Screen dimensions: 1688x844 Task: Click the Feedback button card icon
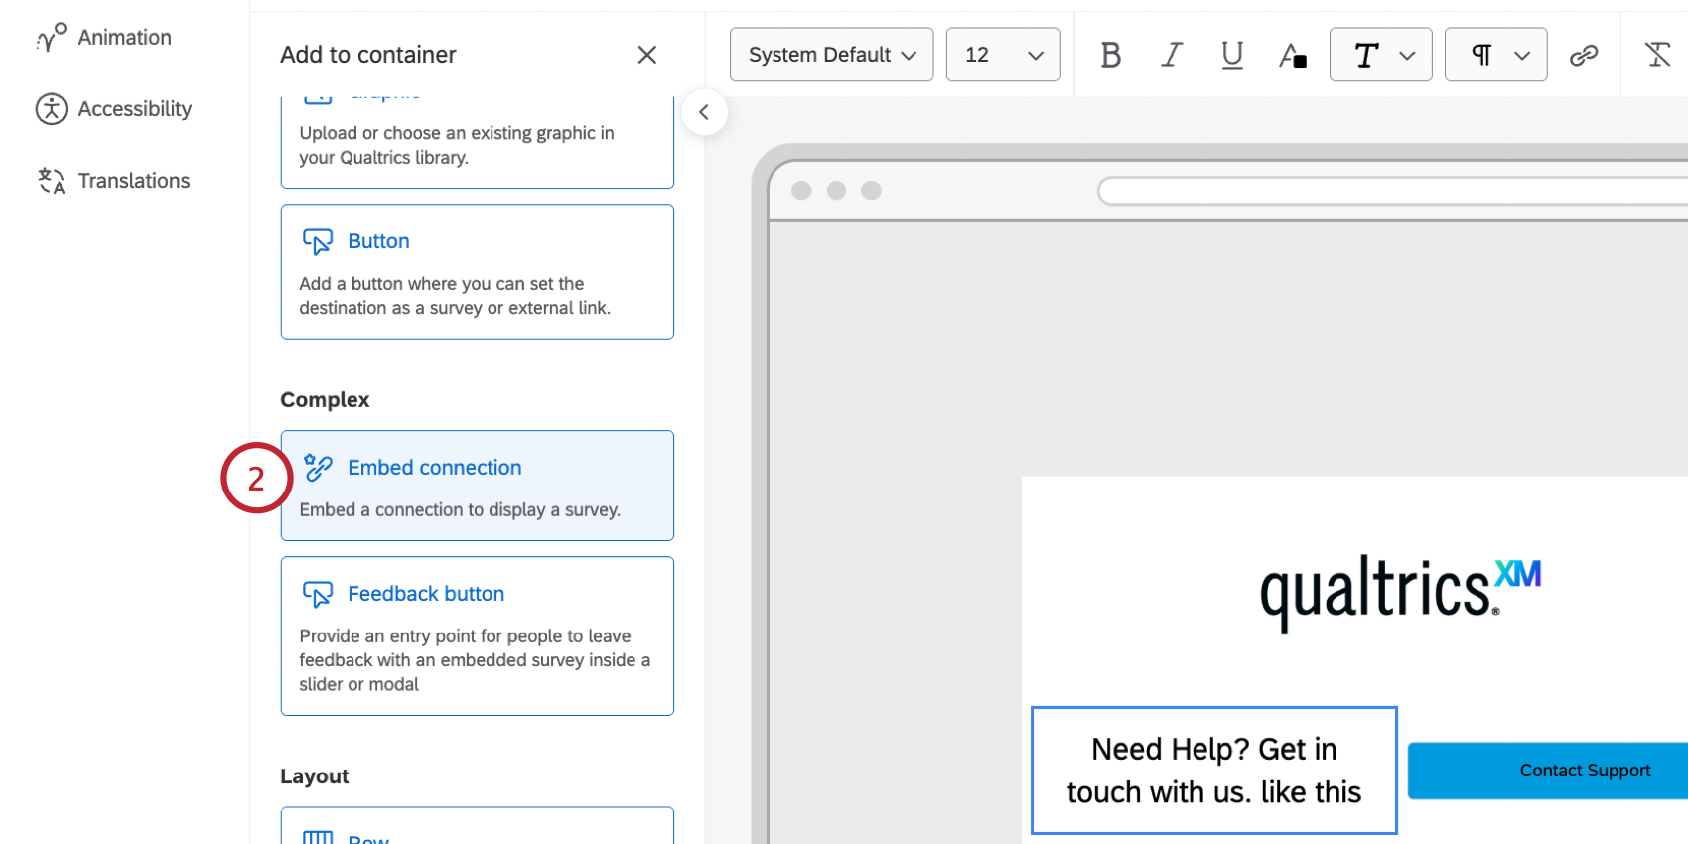318,594
